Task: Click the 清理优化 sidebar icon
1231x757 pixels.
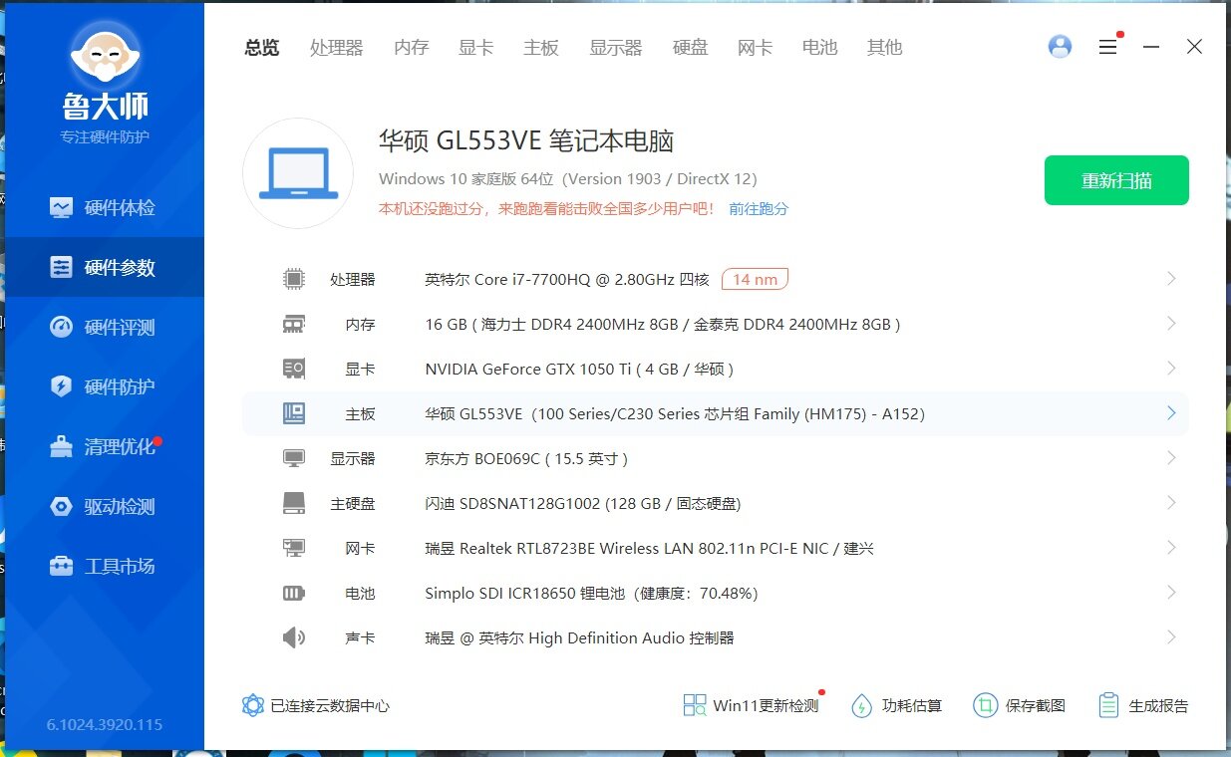Action: click(61, 446)
